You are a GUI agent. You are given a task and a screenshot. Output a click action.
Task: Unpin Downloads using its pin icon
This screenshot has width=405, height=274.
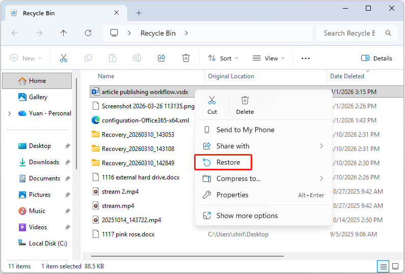[x=67, y=162]
